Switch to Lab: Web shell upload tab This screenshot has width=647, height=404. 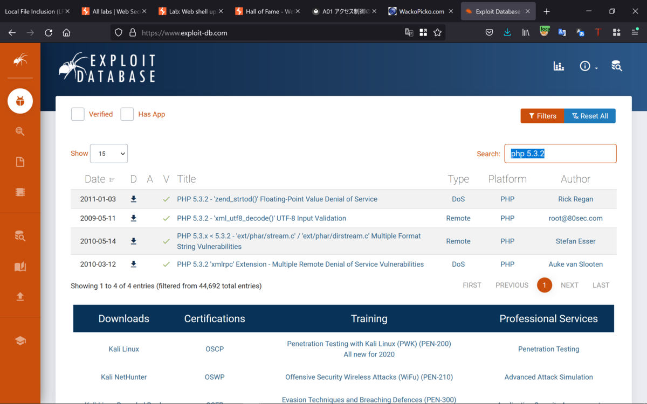[190, 11]
